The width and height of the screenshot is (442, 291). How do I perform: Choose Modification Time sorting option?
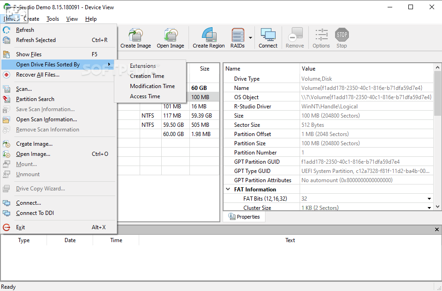[152, 86]
